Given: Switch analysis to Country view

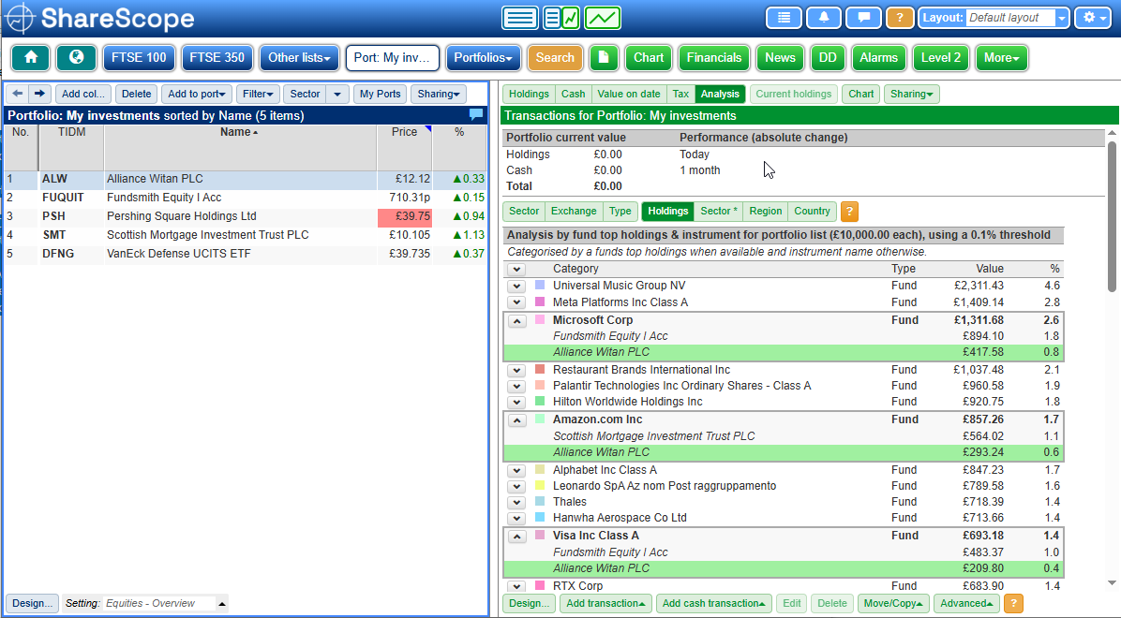Looking at the screenshot, I should point(812,212).
